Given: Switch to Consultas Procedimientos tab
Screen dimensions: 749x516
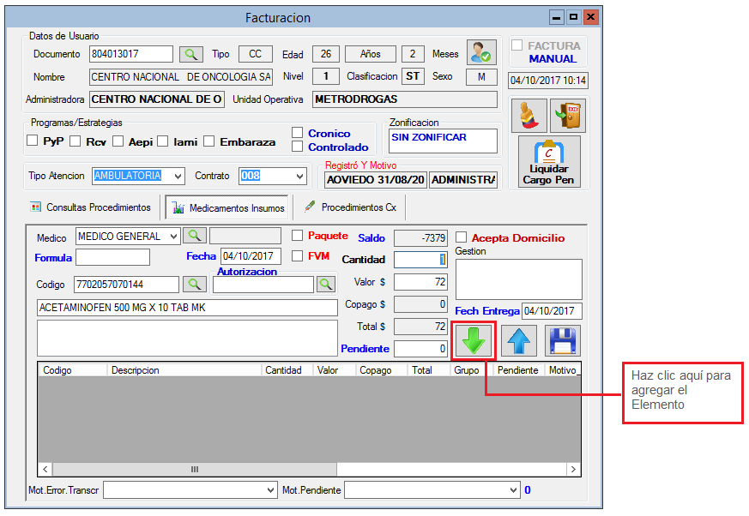Looking at the screenshot, I should tap(91, 207).
